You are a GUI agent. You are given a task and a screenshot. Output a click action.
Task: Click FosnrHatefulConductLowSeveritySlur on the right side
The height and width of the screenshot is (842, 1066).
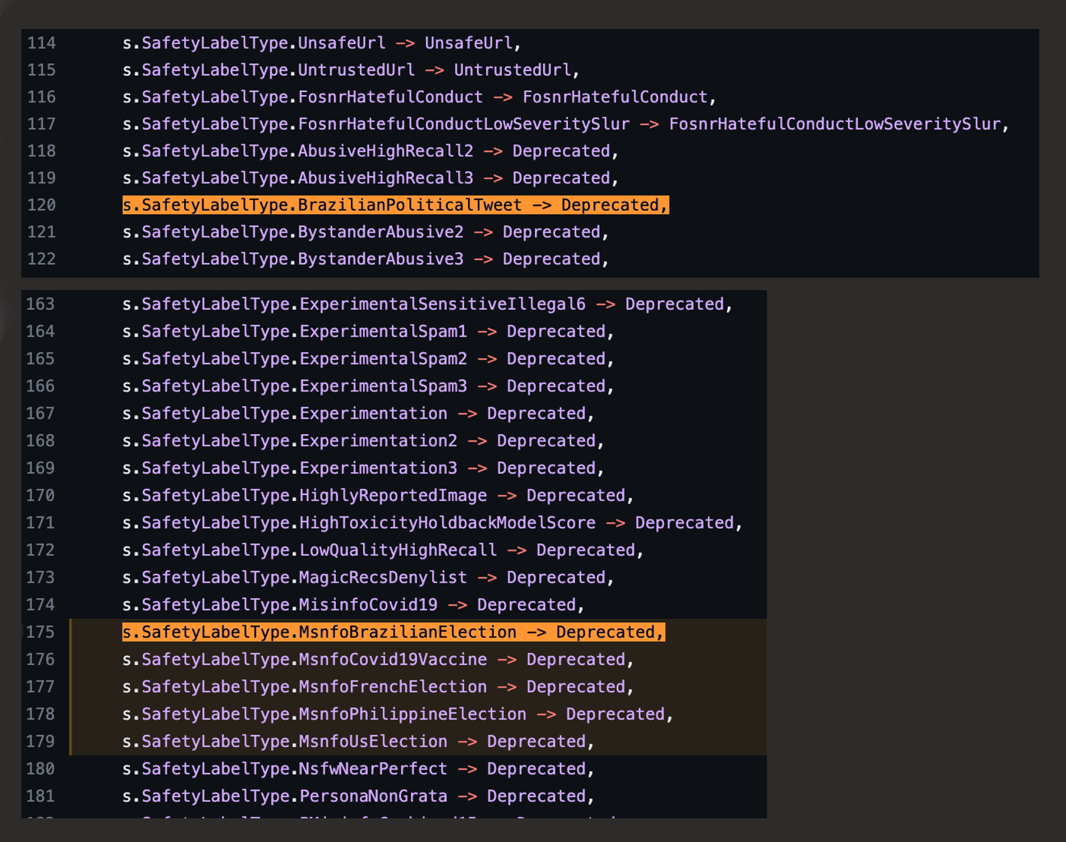tap(834, 124)
